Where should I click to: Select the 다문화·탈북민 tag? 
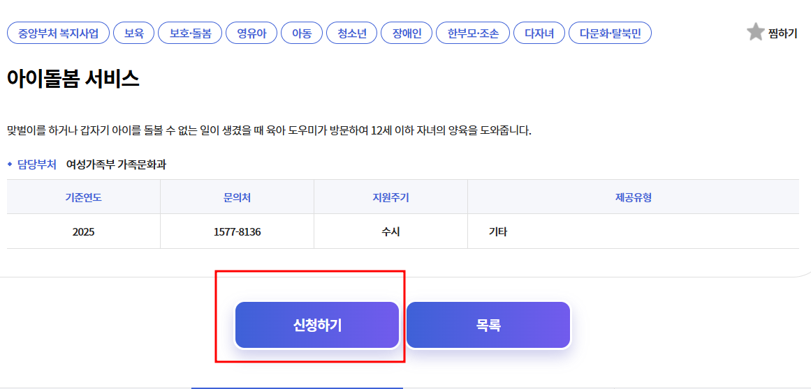coord(610,34)
